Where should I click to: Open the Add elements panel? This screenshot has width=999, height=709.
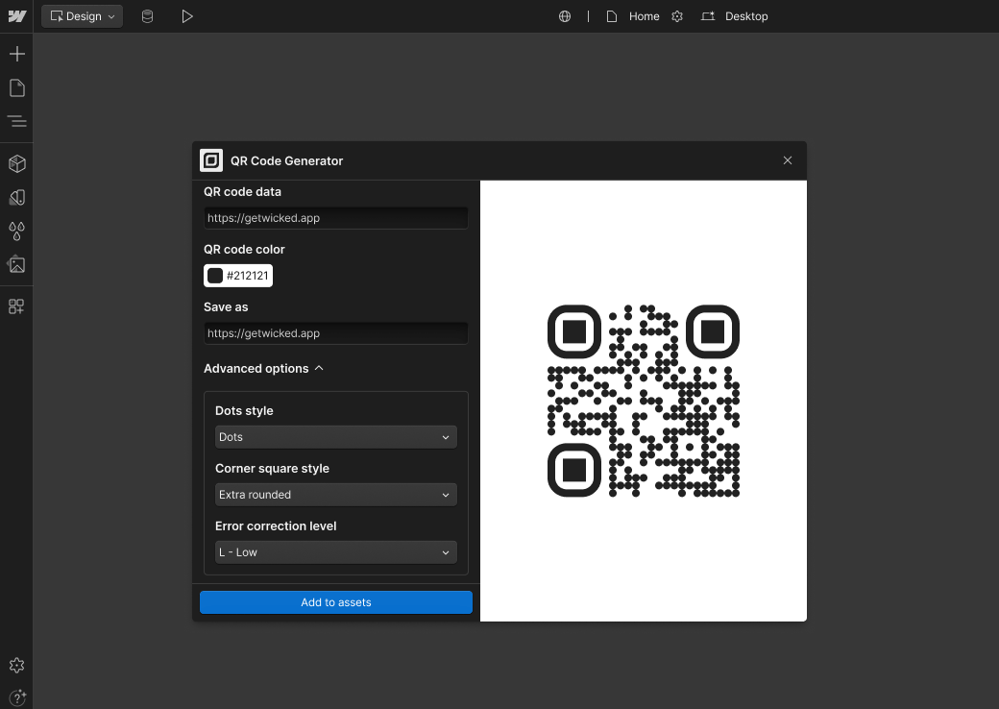coord(17,54)
